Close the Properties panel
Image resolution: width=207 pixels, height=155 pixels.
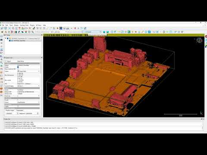pos(42,58)
